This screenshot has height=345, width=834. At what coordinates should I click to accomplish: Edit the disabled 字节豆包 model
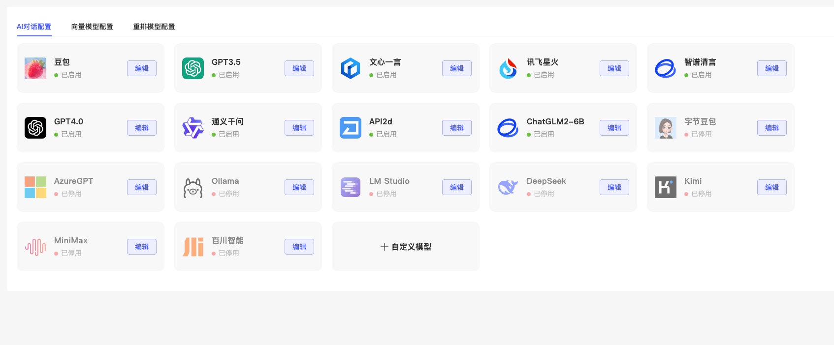click(x=772, y=128)
